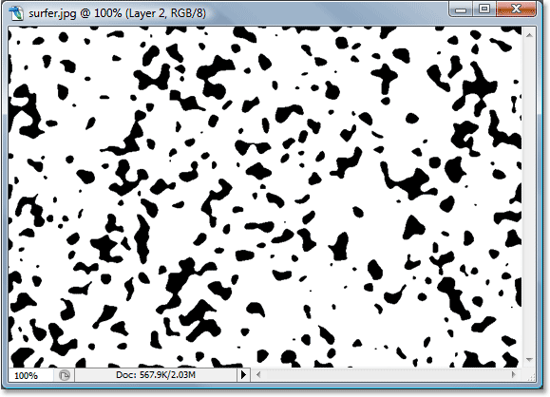Click the triangular black blob on canvas

pos(413,227)
